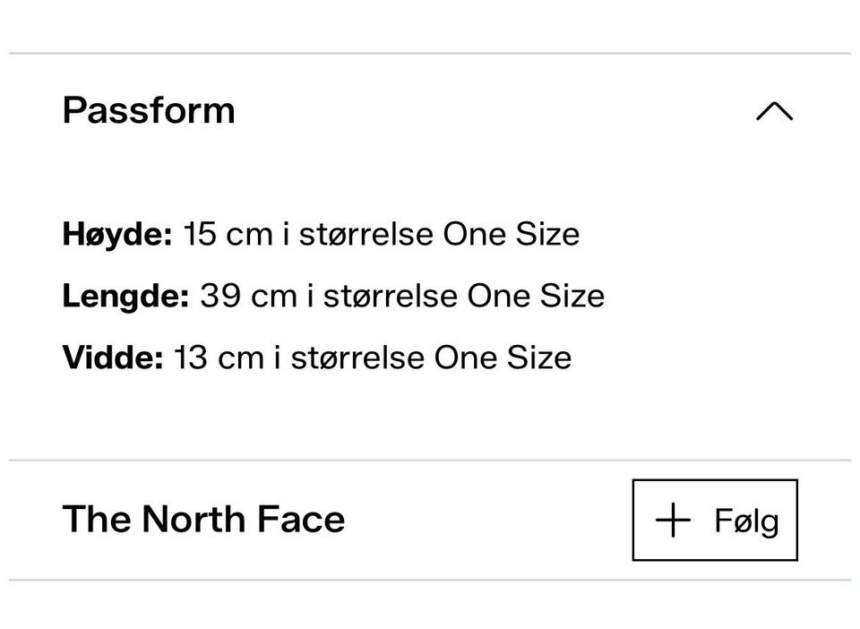Click One Size in the Lengde row
Image resolution: width=860 pixels, height=629 pixels.
(x=536, y=296)
